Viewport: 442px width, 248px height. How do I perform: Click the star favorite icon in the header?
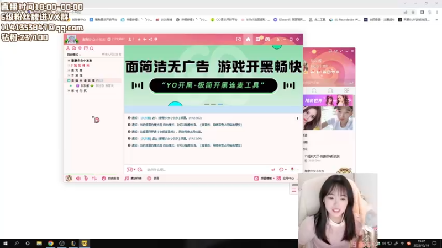click(139, 39)
